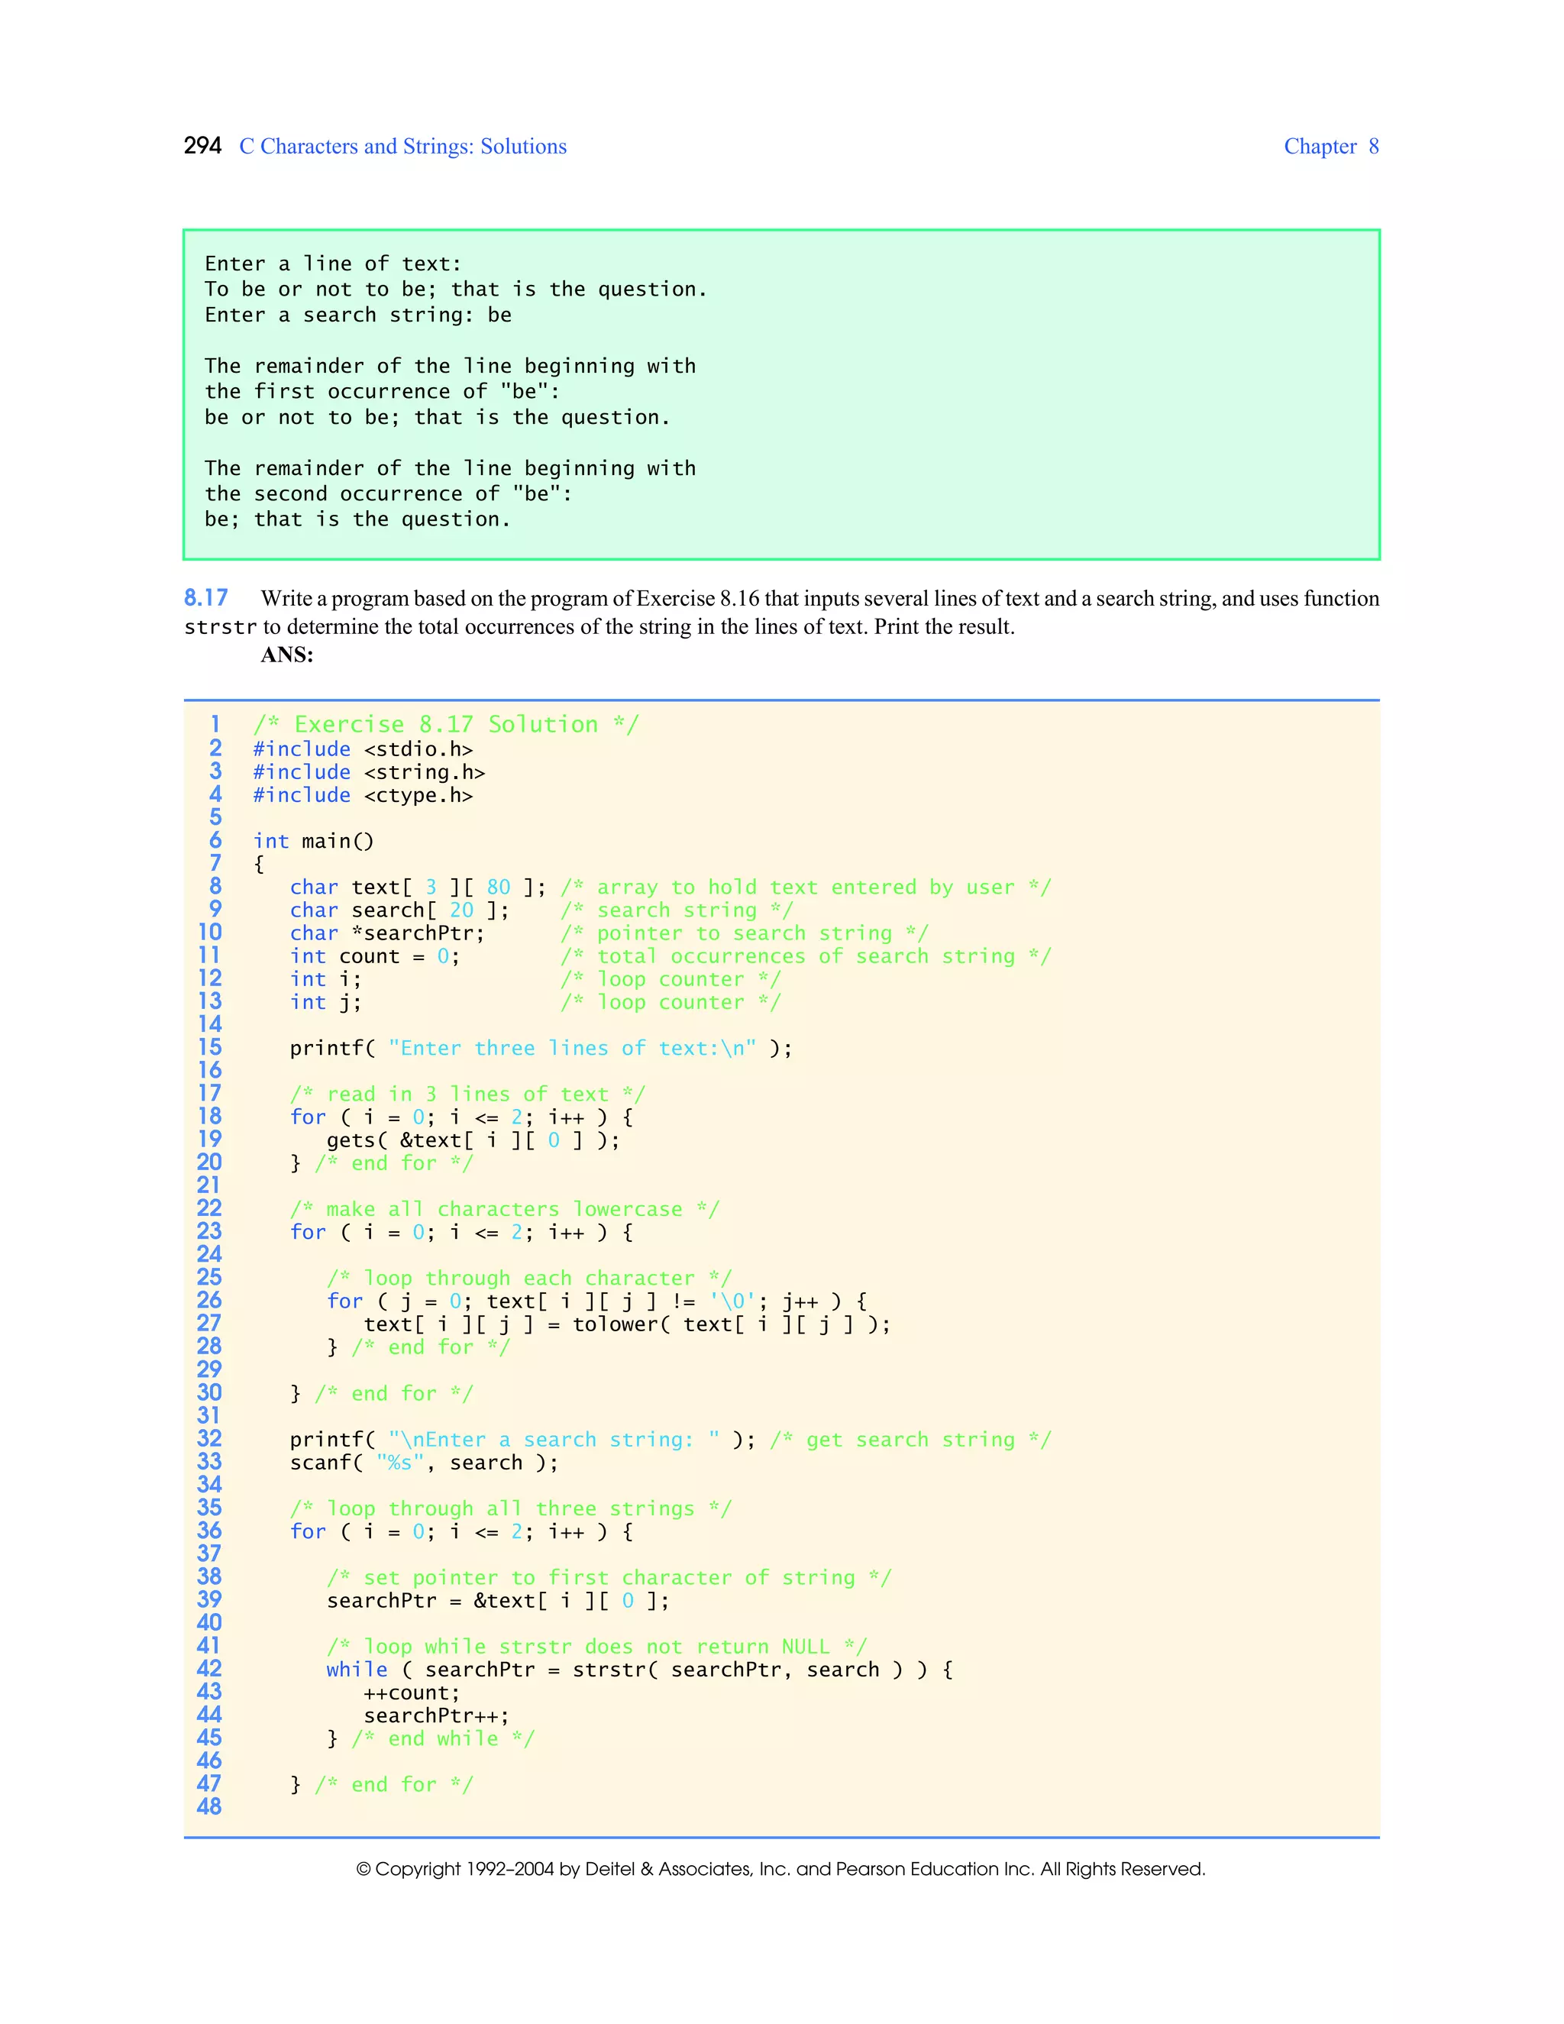Click the while strstr loop code line

[x=639, y=1670]
